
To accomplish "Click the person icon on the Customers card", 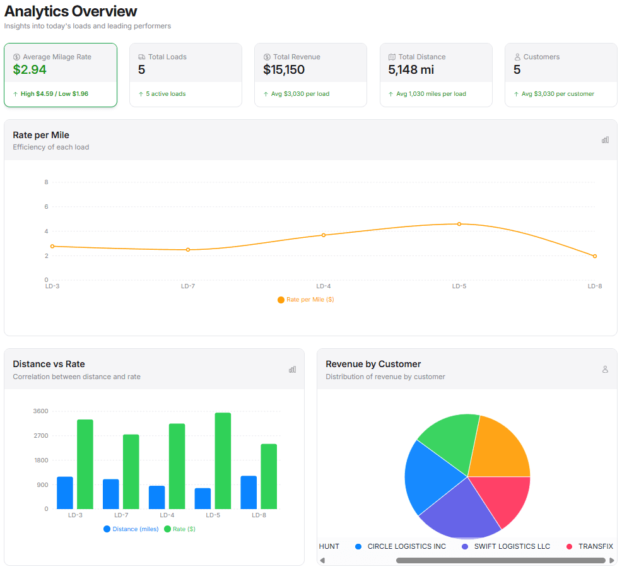I will 518,57.
